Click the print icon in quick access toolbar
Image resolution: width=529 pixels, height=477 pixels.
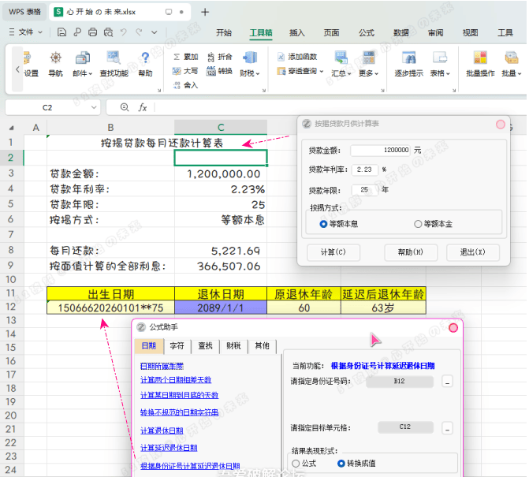[93, 32]
